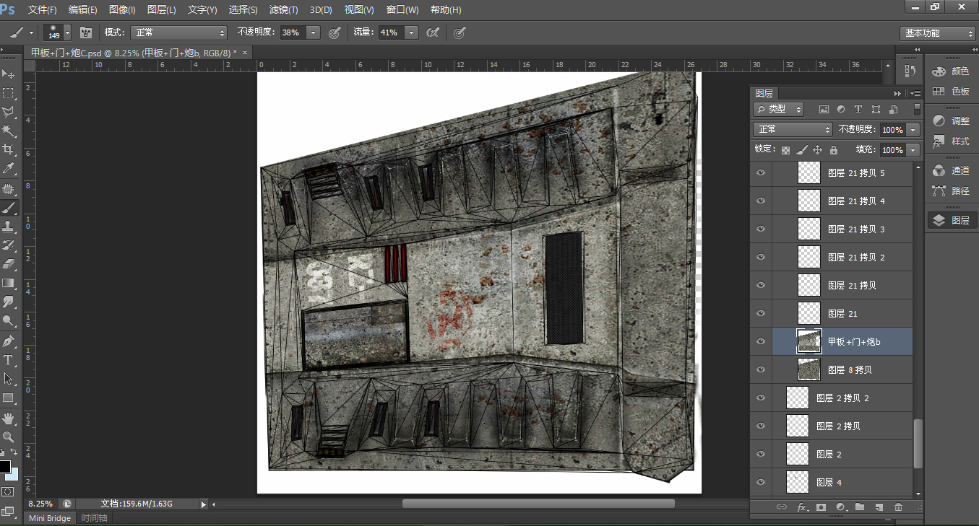Select the Crop tool
979x526 pixels.
point(9,149)
